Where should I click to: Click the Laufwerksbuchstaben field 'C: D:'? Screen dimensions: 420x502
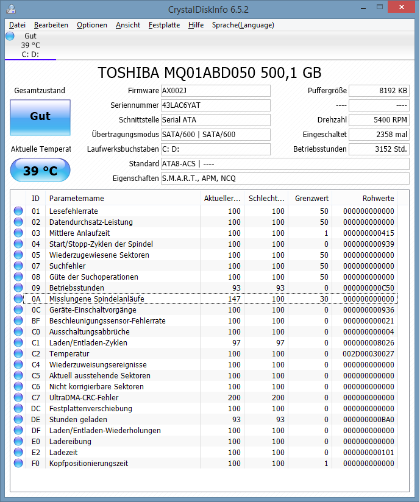[216, 149]
